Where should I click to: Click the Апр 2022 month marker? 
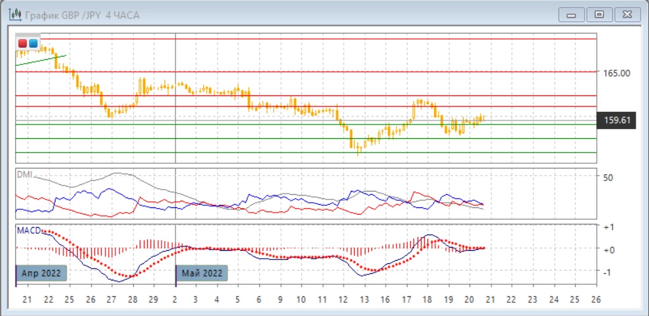(42, 273)
